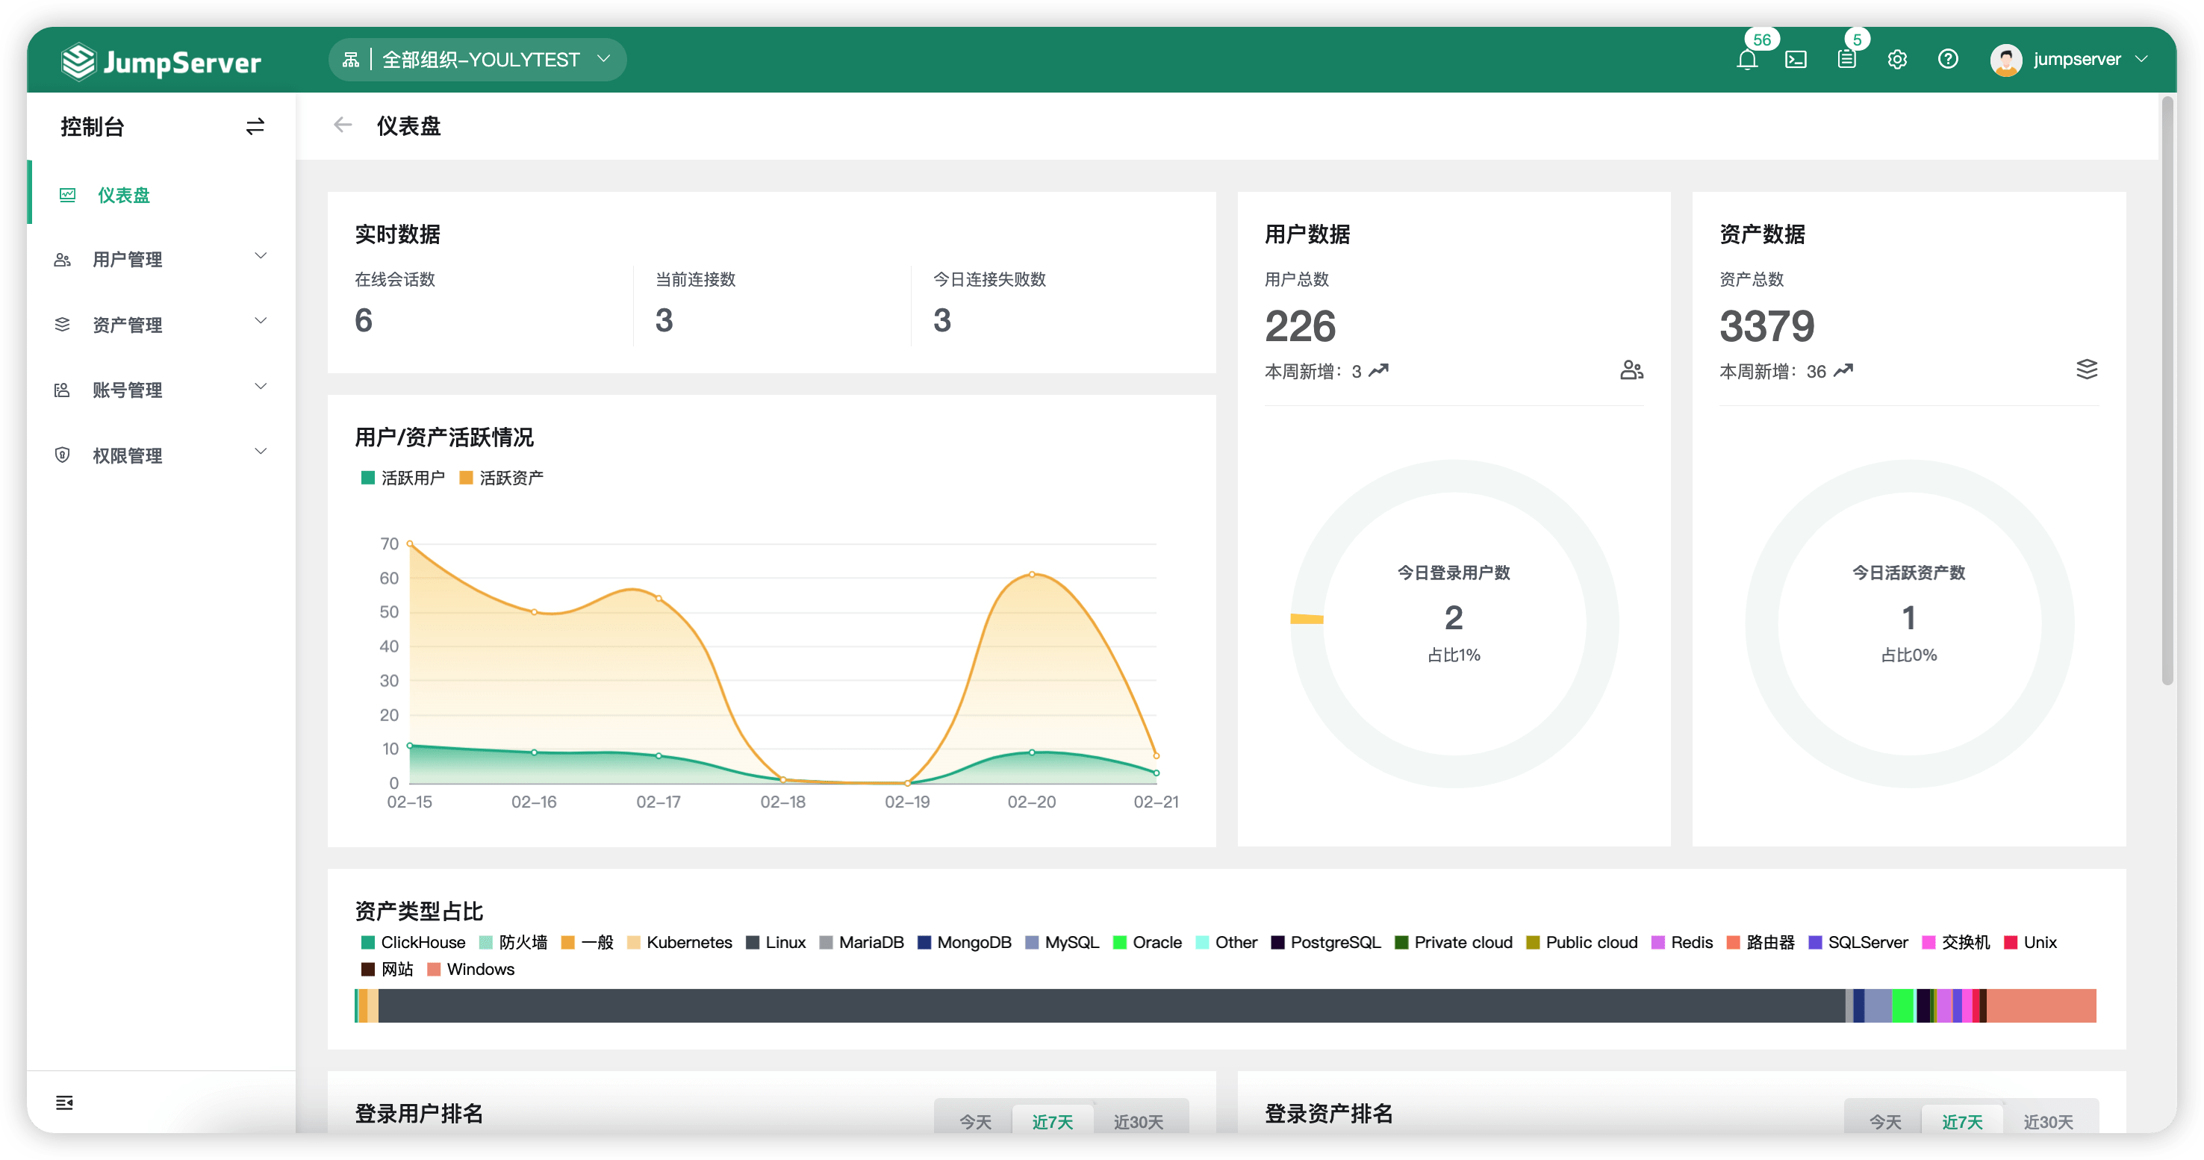The width and height of the screenshot is (2204, 1160).
Task: Click the 全部组织-YOULYTEST organization dropdown
Action: coord(475,58)
